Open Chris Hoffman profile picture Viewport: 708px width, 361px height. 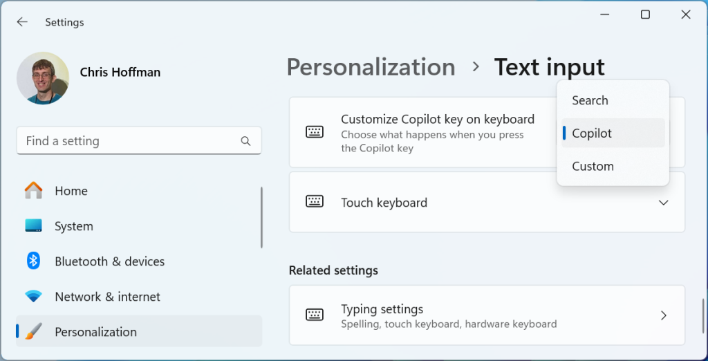pyautogui.click(x=43, y=78)
